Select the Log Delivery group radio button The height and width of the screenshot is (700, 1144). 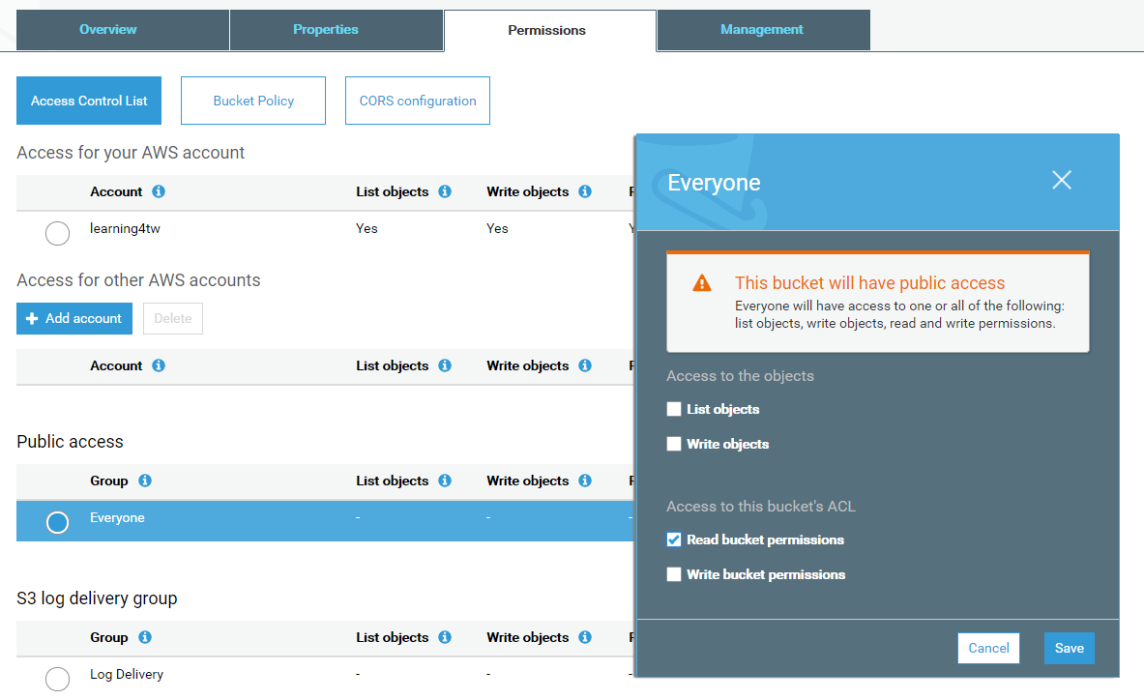[x=57, y=679]
